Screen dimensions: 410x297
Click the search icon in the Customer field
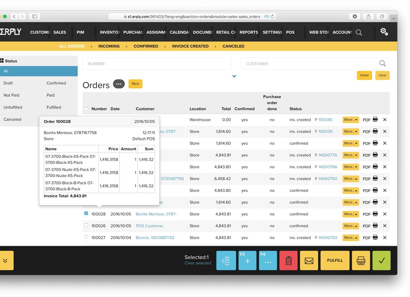[x=382, y=63]
